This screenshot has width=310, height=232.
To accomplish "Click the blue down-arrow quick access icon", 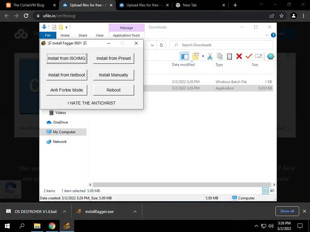I will [44, 27].
